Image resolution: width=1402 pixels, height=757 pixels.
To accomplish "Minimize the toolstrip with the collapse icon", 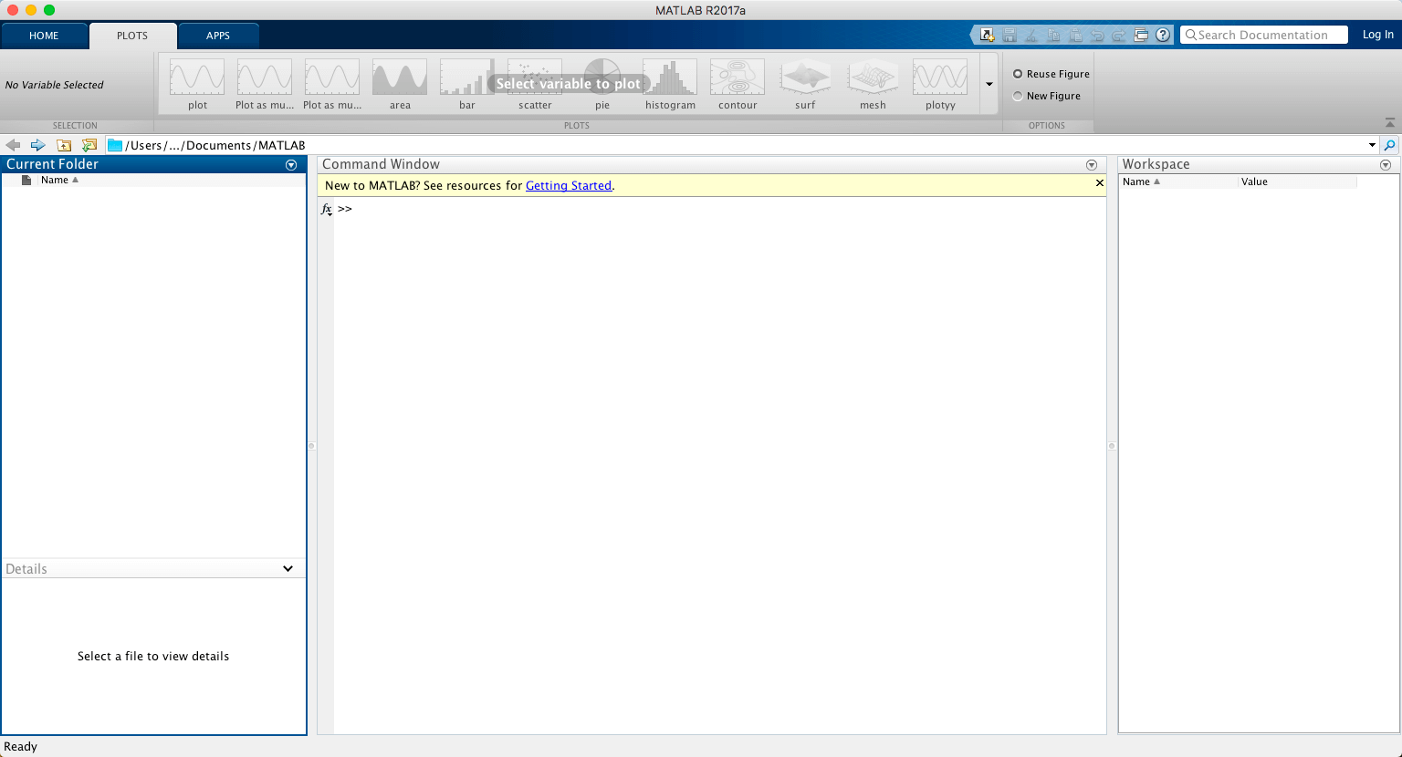I will coord(1389,122).
